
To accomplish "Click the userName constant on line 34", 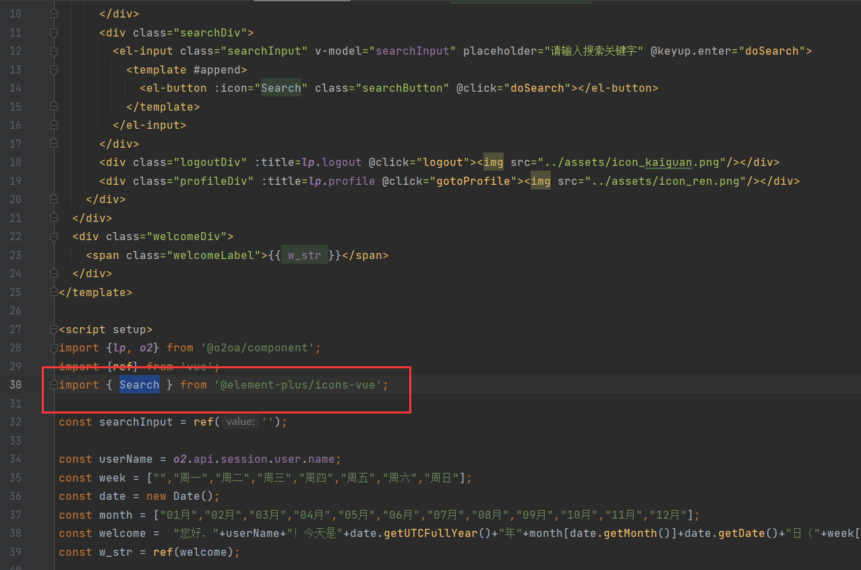I will (x=126, y=459).
